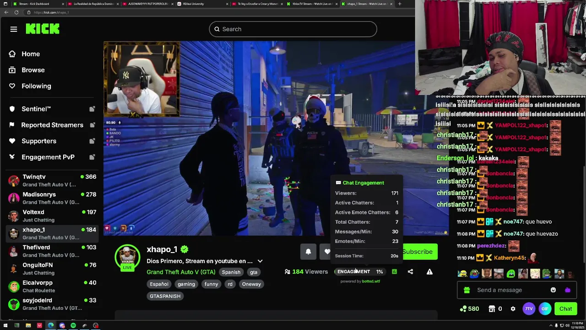The image size is (586, 330).
Task: Click the 7TV emotes button
Action: click(529, 309)
